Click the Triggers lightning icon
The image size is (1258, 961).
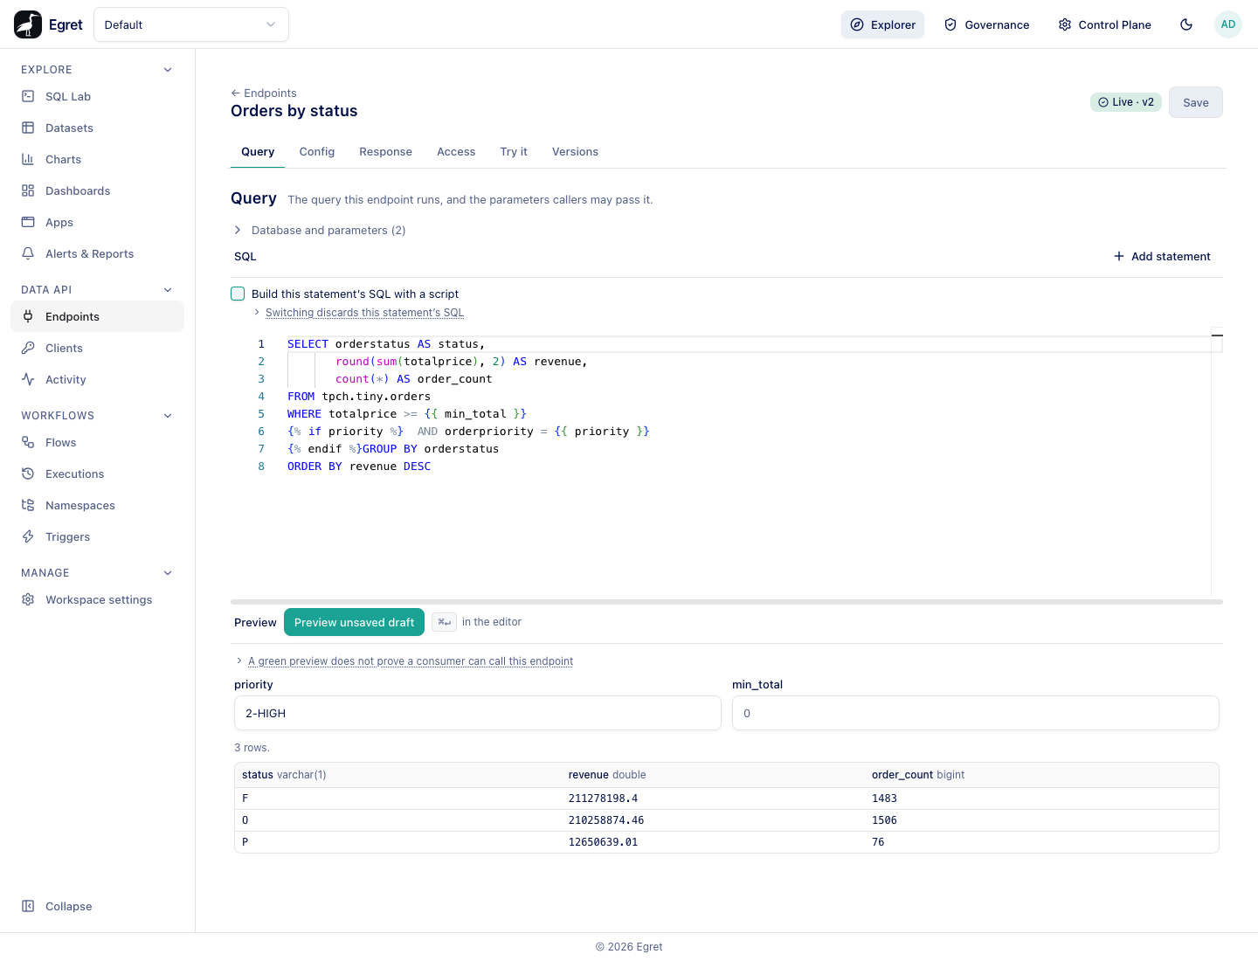click(x=28, y=536)
